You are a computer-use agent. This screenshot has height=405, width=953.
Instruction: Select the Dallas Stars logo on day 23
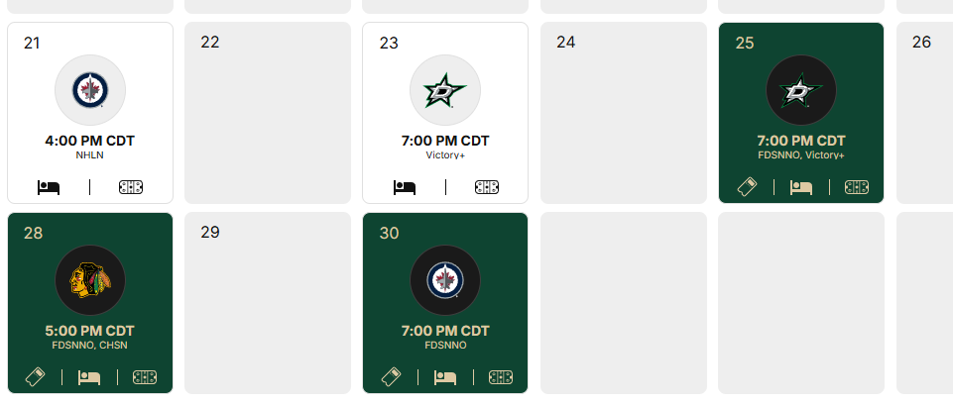point(445,91)
